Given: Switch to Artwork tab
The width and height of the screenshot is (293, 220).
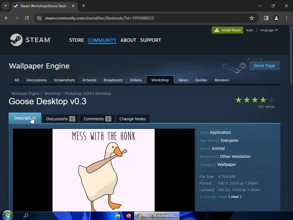Looking at the screenshot, I should [89, 80].
